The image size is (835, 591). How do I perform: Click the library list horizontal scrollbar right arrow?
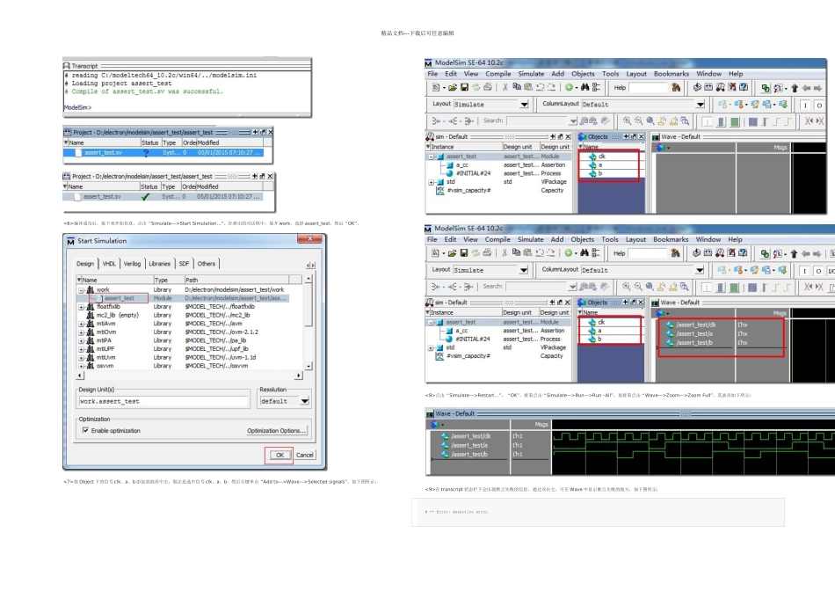point(299,376)
